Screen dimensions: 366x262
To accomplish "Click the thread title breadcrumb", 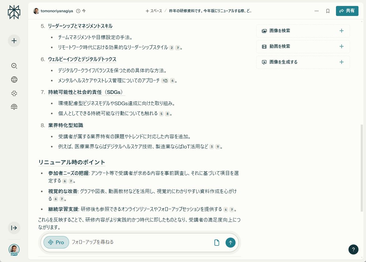I will 210,11.
